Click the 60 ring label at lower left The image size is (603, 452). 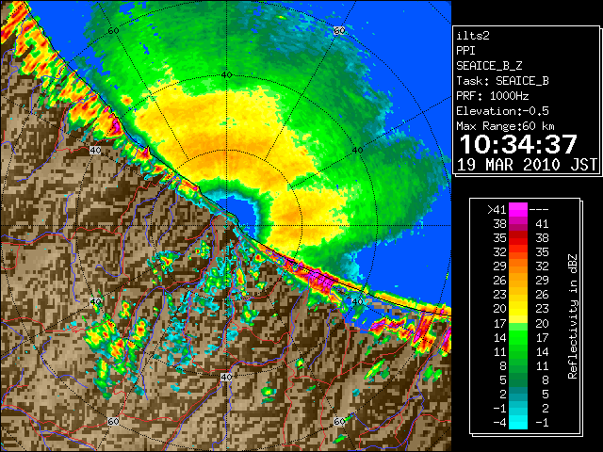[x=113, y=422]
